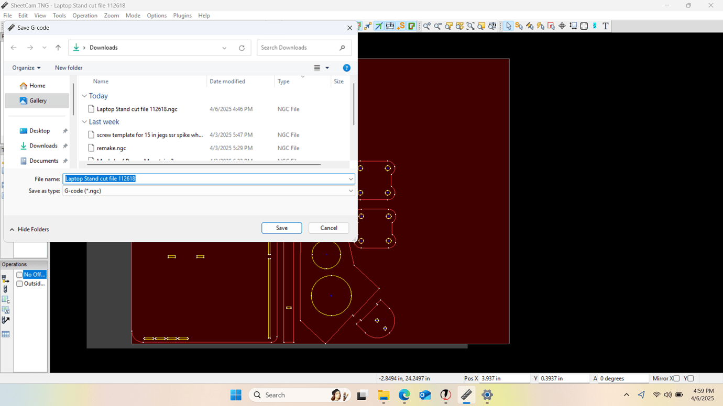Click the drill bit icon in Operations panel
This screenshot has height=406, width=723.
coord(6,289)
